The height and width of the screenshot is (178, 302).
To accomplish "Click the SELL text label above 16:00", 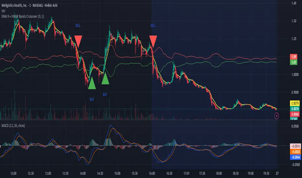I will 153,25.
